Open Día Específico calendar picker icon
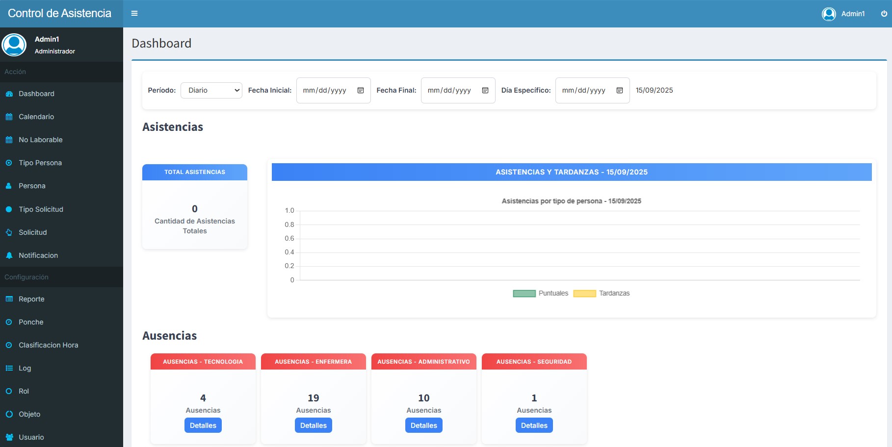 pos(620,90)
